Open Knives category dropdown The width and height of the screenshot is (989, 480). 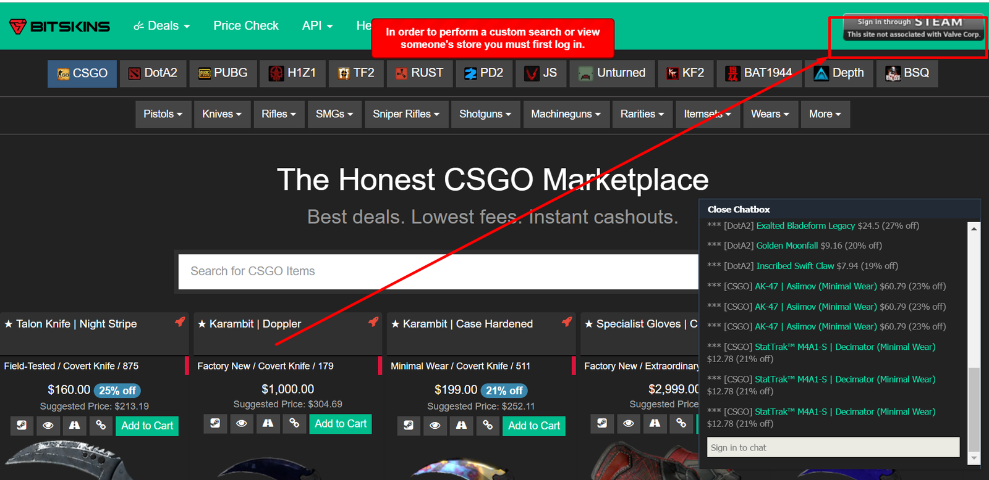click(x=222, y=114)
